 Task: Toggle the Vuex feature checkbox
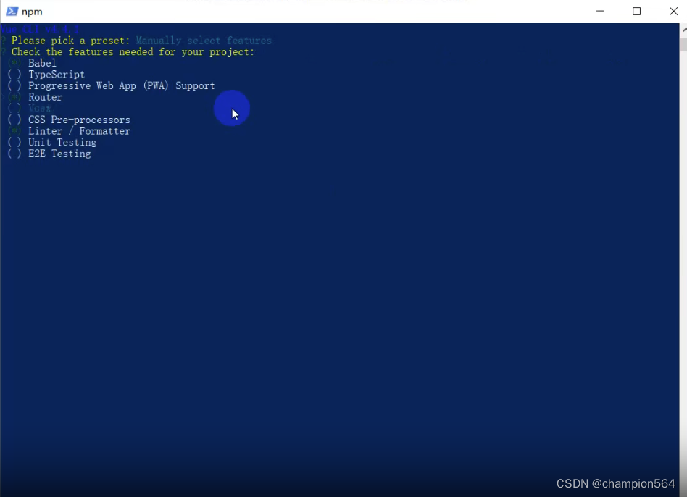[x=14, y=109]
